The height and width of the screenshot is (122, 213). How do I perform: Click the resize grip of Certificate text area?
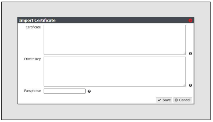point(184,53)
